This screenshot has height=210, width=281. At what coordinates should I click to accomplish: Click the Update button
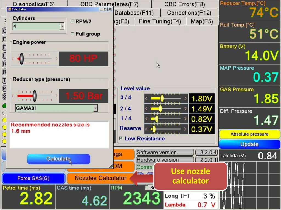(x=249, y=144)
